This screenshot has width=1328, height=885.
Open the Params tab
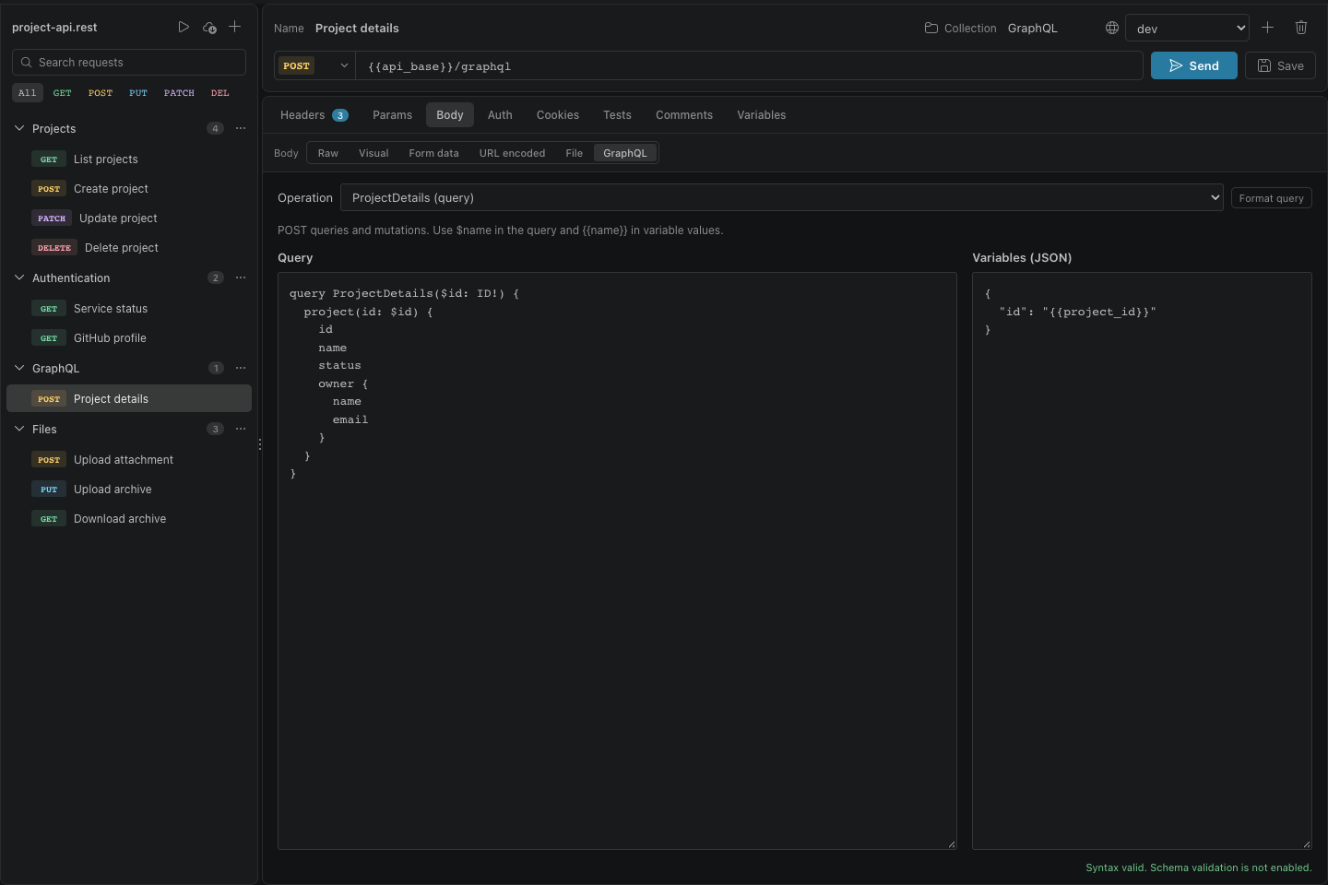[392, 115]
